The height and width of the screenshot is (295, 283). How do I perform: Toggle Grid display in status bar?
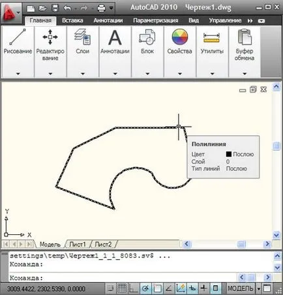(122, 288)
